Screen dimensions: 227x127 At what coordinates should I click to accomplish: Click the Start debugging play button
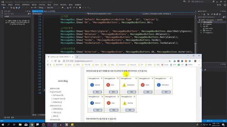click(32, 8)
